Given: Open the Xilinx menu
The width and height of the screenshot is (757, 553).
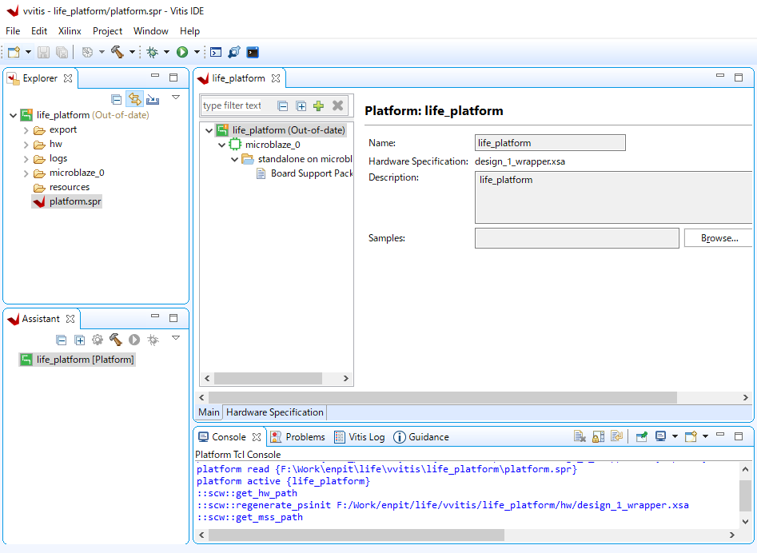Looking at the screenshot, I should pos(70,31).
